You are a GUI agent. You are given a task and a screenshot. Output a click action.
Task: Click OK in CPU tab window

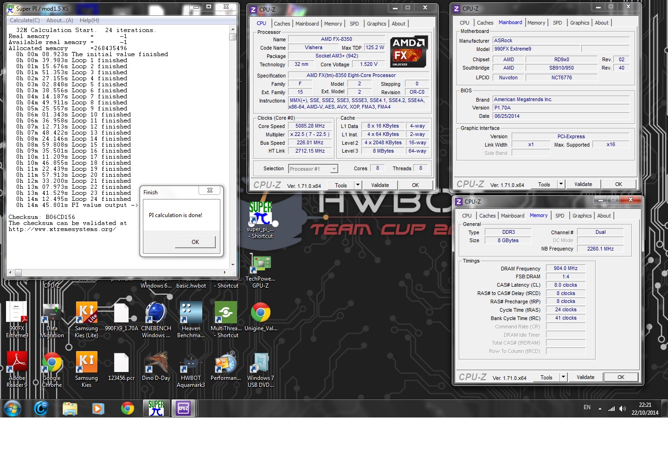tap(415, 185)
